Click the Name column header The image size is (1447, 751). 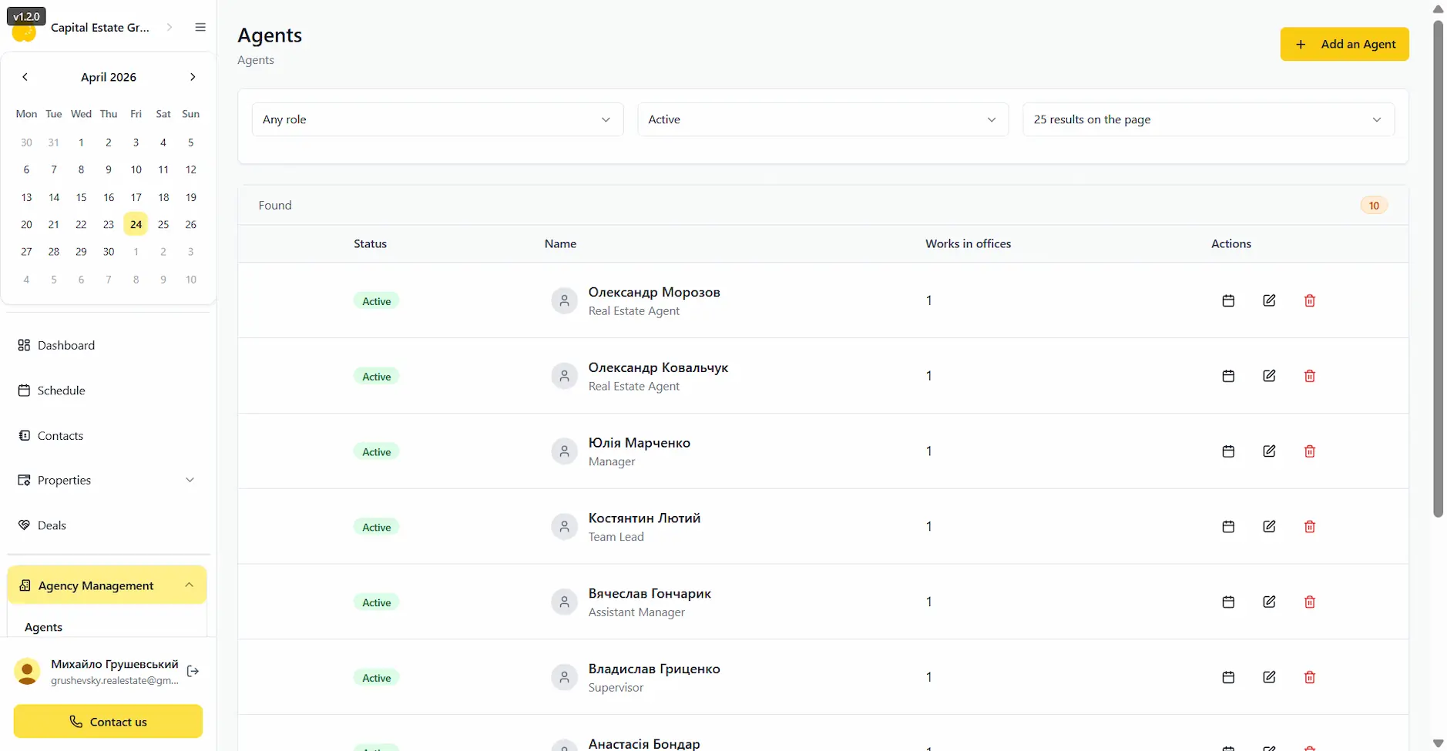pyautogui.click(x=560, y=243)
